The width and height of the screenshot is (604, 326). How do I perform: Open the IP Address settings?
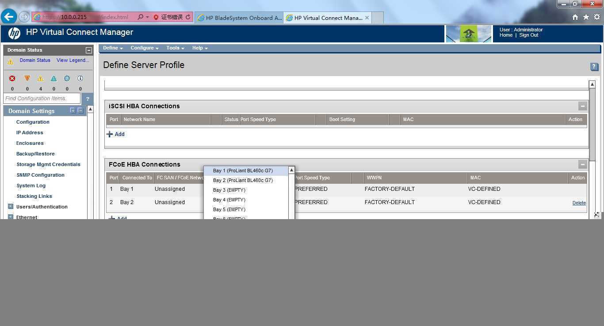30,133
